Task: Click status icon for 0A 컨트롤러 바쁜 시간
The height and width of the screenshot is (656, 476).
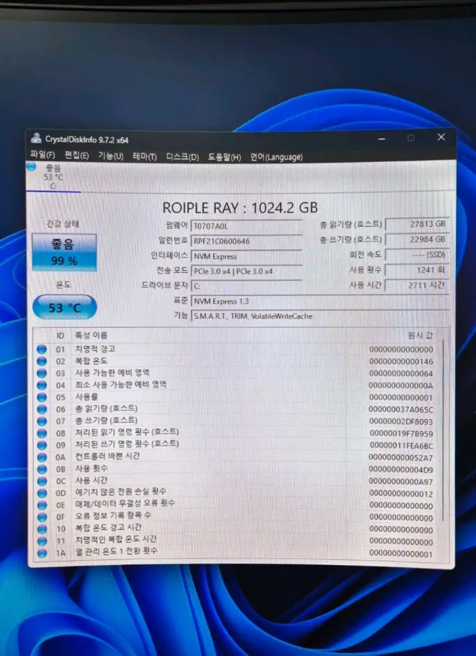Action: pos(42,457)
